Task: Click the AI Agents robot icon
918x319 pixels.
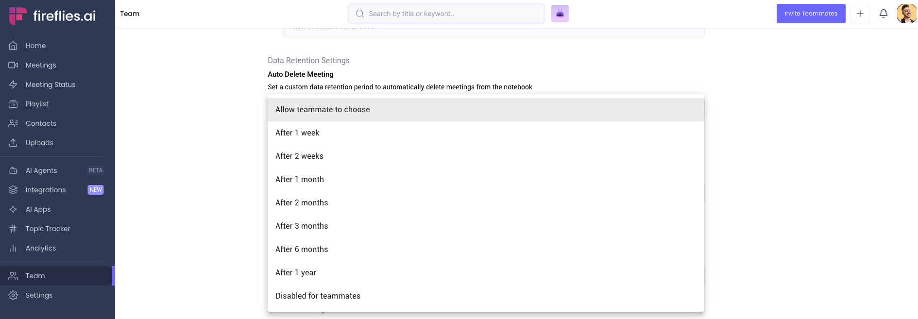Action: (13, 170)
